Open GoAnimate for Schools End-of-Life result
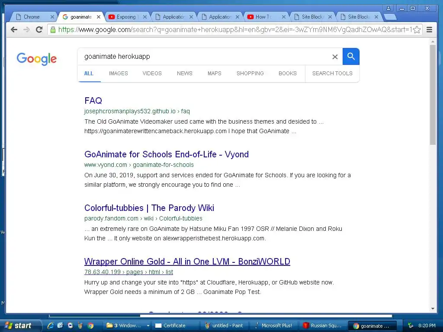Screen dimensions: 443x332 click(x=167, y=154)
